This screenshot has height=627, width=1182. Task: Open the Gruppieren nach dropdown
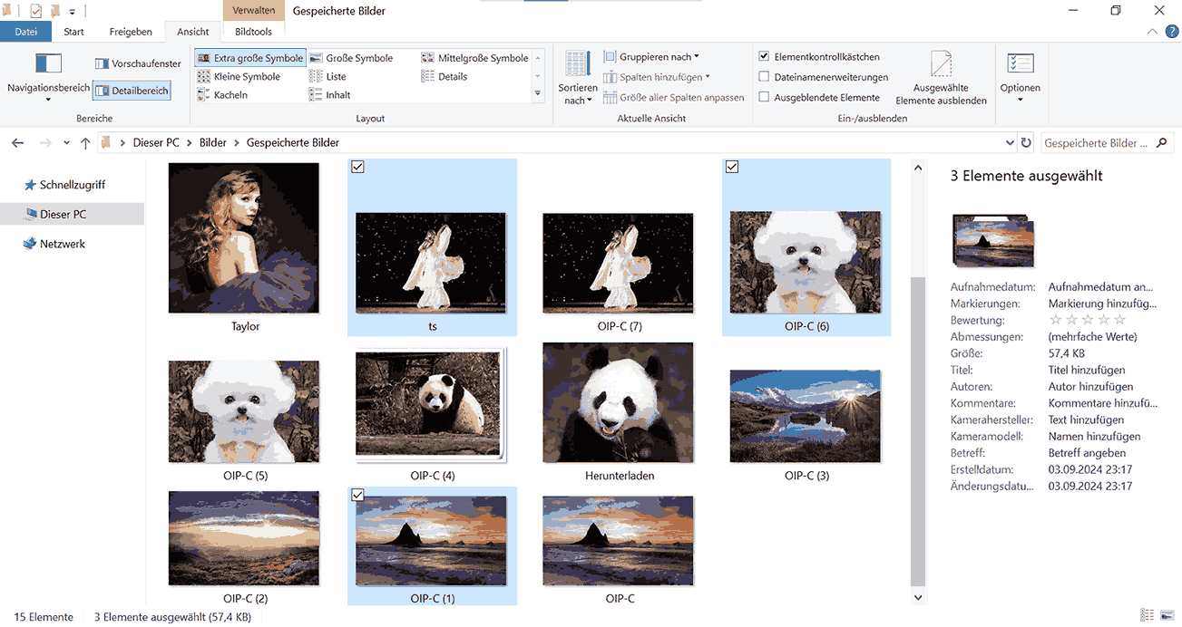coord(656,56)
